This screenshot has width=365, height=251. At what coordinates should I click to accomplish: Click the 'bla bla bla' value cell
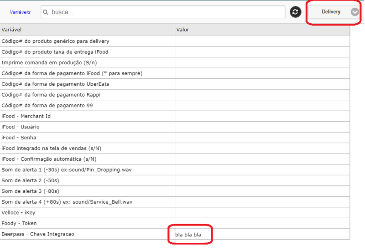262,234
